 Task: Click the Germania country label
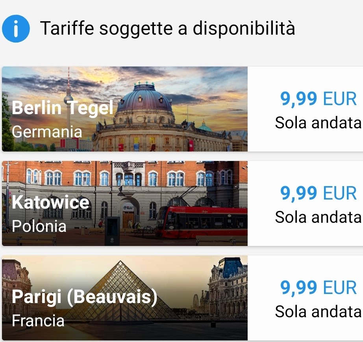(x=47, y=132)
